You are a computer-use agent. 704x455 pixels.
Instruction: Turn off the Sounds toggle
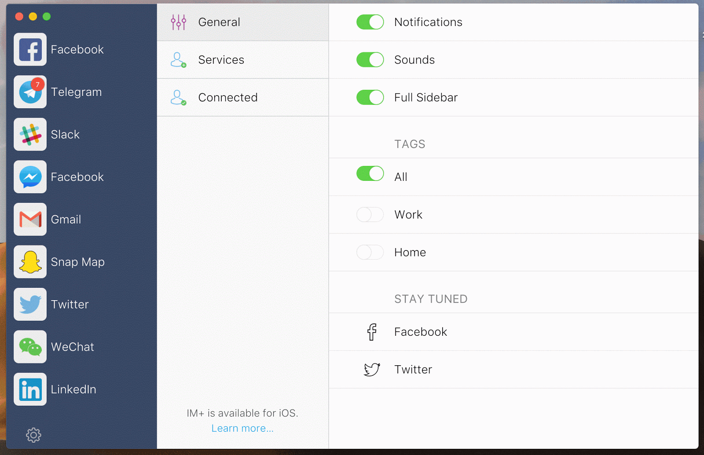370,59
